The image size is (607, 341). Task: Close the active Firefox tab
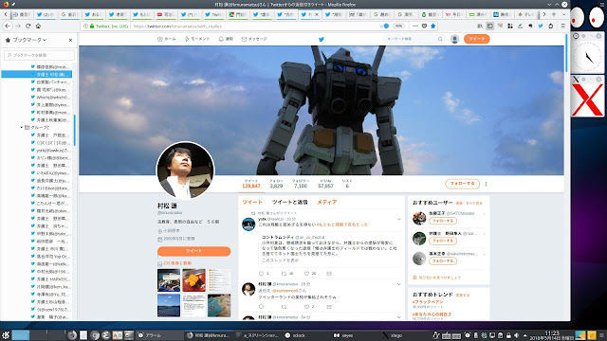(x=317, y=14)
